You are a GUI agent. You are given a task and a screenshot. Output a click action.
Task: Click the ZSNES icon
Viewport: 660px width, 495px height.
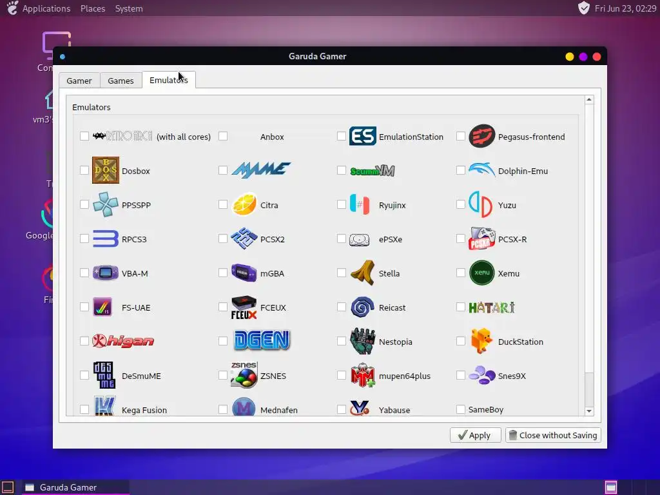pyautogui.click(x=244, y=374)
